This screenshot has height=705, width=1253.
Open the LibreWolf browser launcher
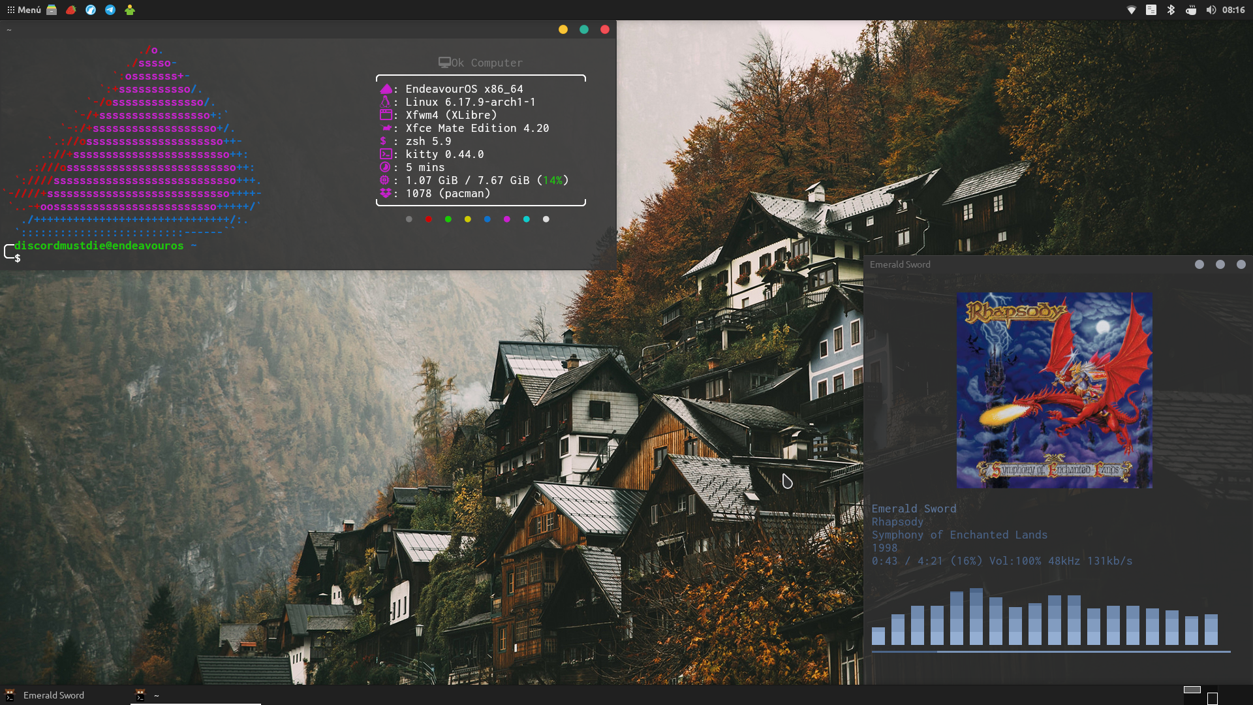tap(91, 10)
